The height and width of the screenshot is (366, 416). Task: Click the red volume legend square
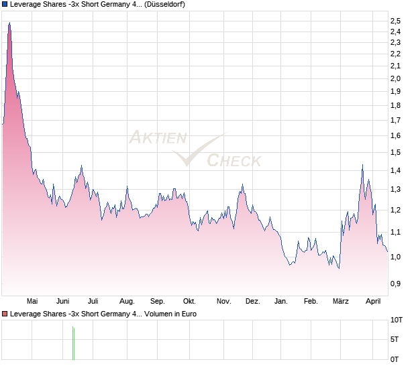point(5,313)
